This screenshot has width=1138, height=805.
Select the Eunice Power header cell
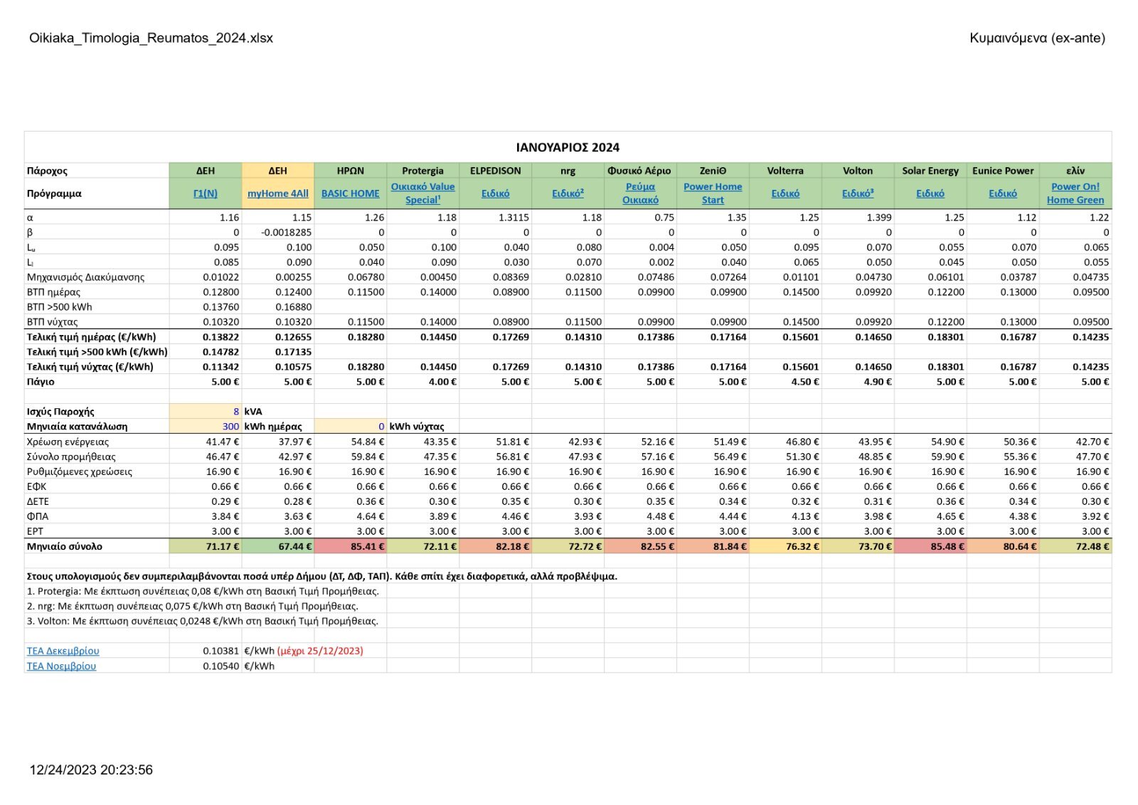coord(1003,171)
